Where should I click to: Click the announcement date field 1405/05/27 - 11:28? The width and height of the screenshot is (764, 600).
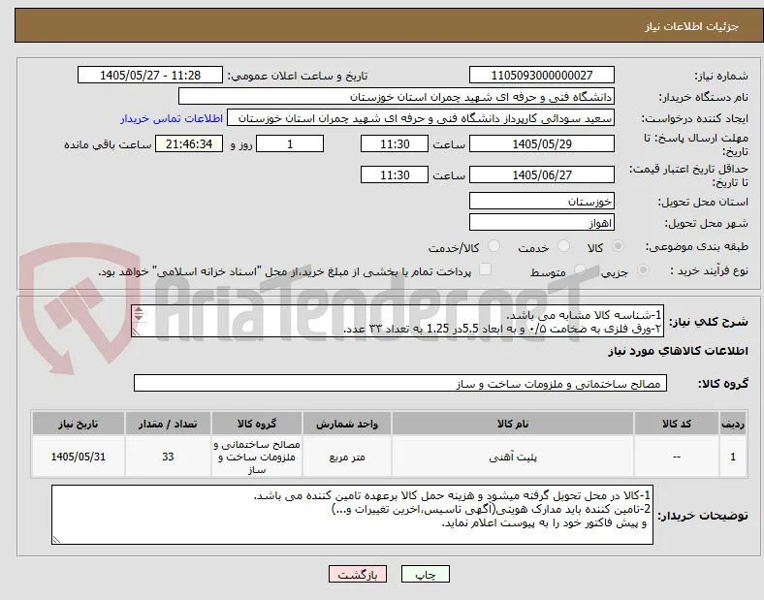click(150, 75)
